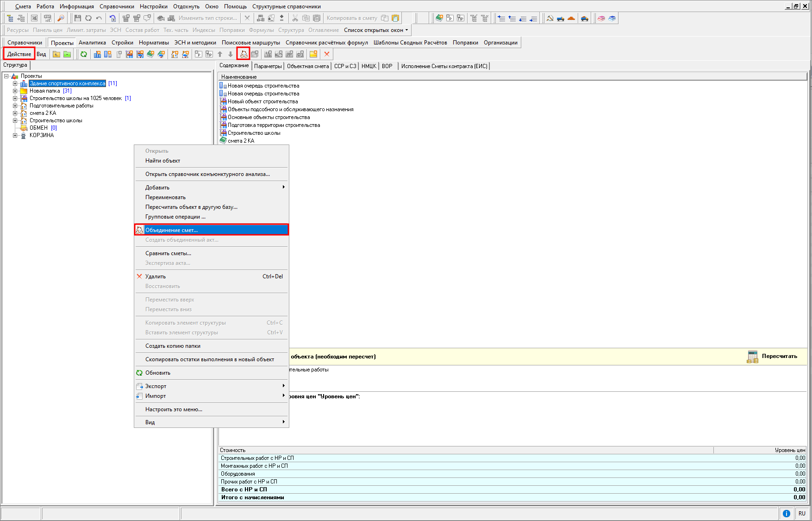Image resolution: width=812 pixels, height=521 pixels.
Task: Switch to the "Объектная смета" tab
Action: coord(307,66)
